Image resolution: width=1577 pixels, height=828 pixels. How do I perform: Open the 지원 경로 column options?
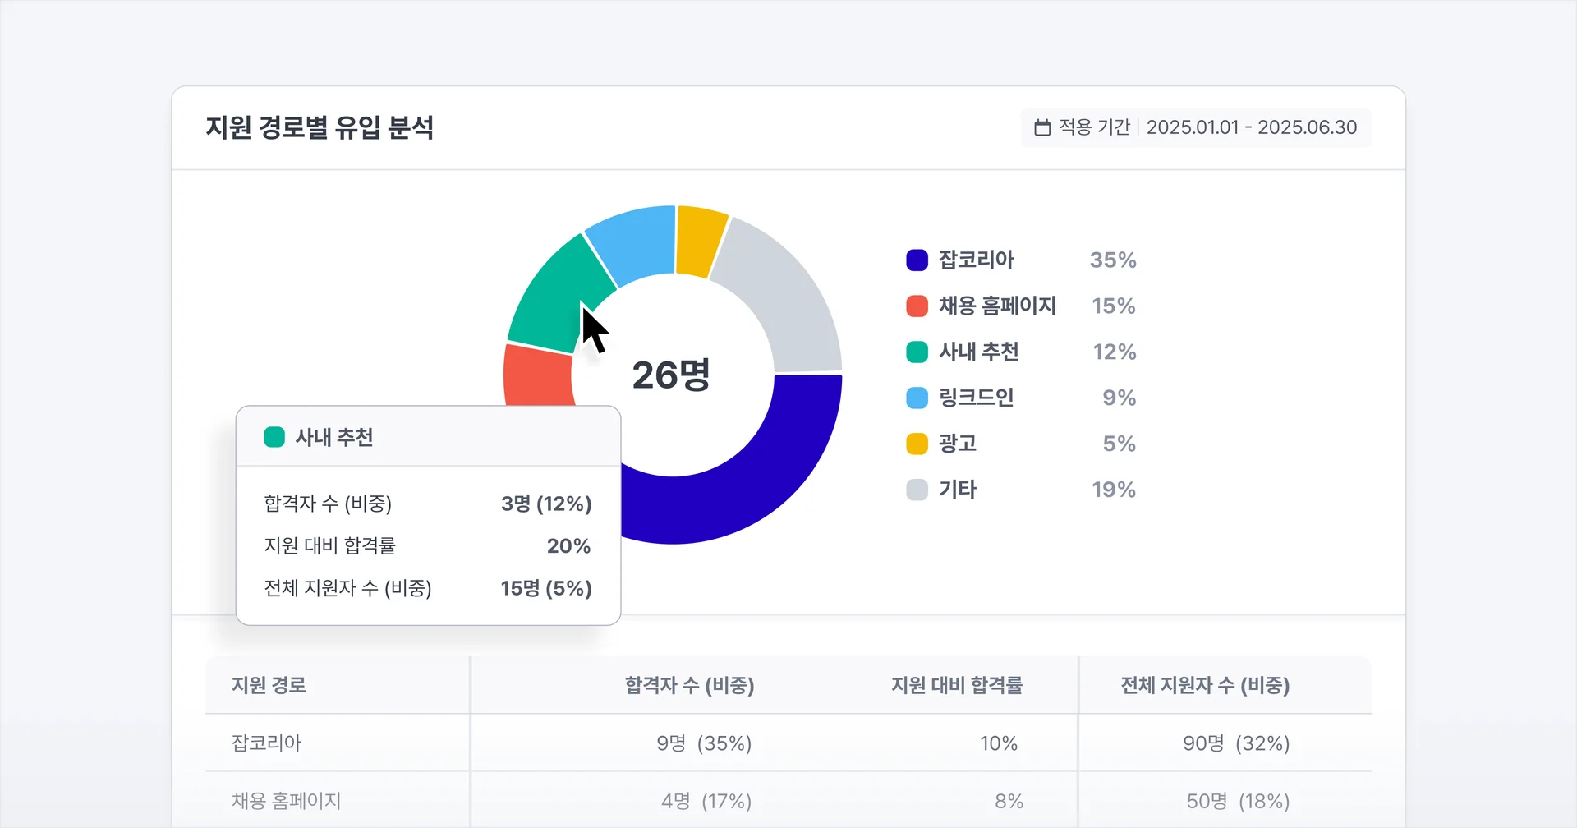tap(267, 685)
